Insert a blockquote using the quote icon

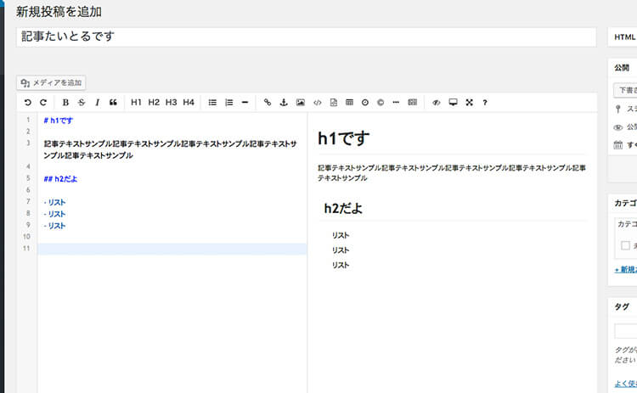[113, 103]
